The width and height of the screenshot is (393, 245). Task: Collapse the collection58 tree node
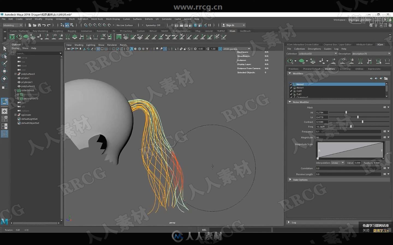(16, 90)
